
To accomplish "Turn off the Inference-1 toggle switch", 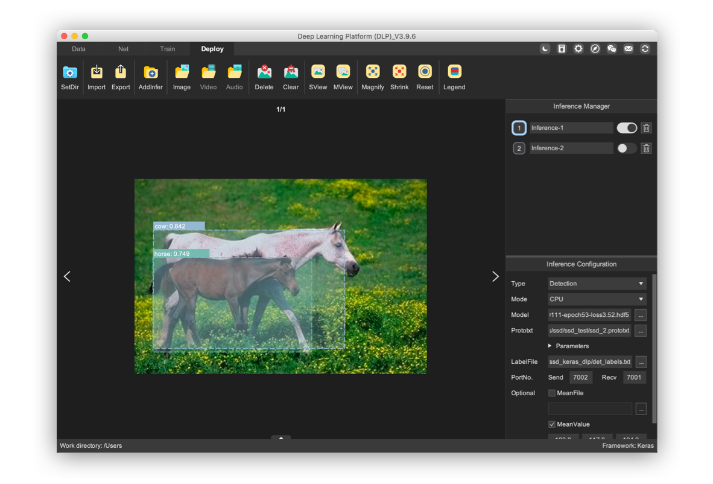I will tap(627, 128).
